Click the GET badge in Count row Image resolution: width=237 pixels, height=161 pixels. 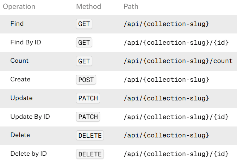pyautogui.click(x=84, y=61)
